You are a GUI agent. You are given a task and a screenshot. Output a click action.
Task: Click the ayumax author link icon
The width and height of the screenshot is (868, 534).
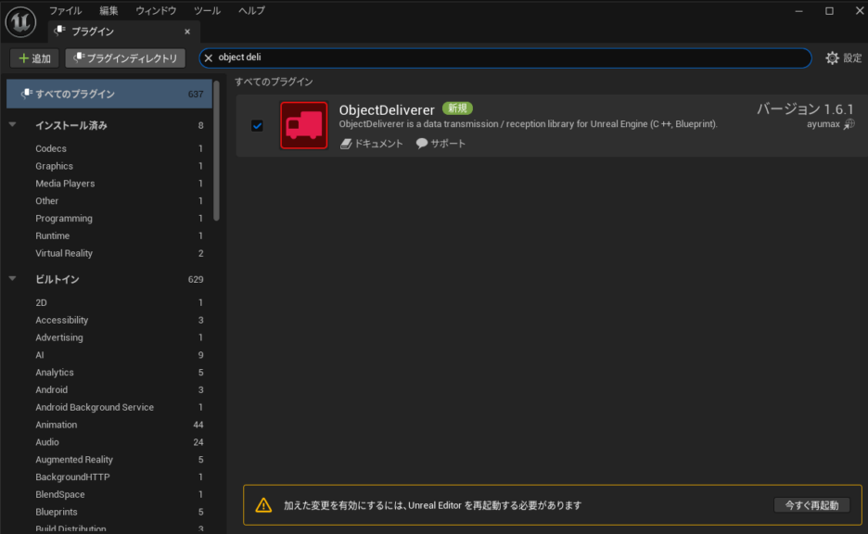pyautogui.click(x=849, y=125)
